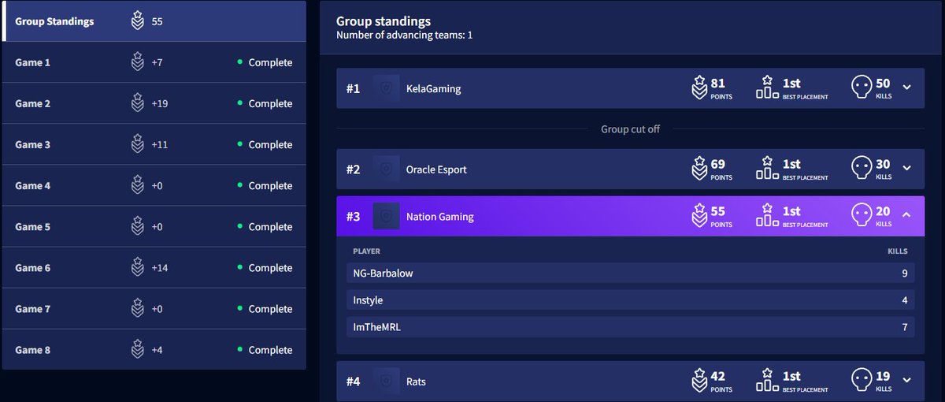
Task: Click the +19 points value for Game 2
Action: click(159, 103)
